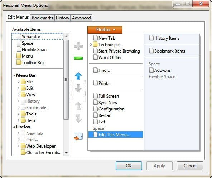
Task: Switch to the Bookmarks tab
Action: (42, 18)
